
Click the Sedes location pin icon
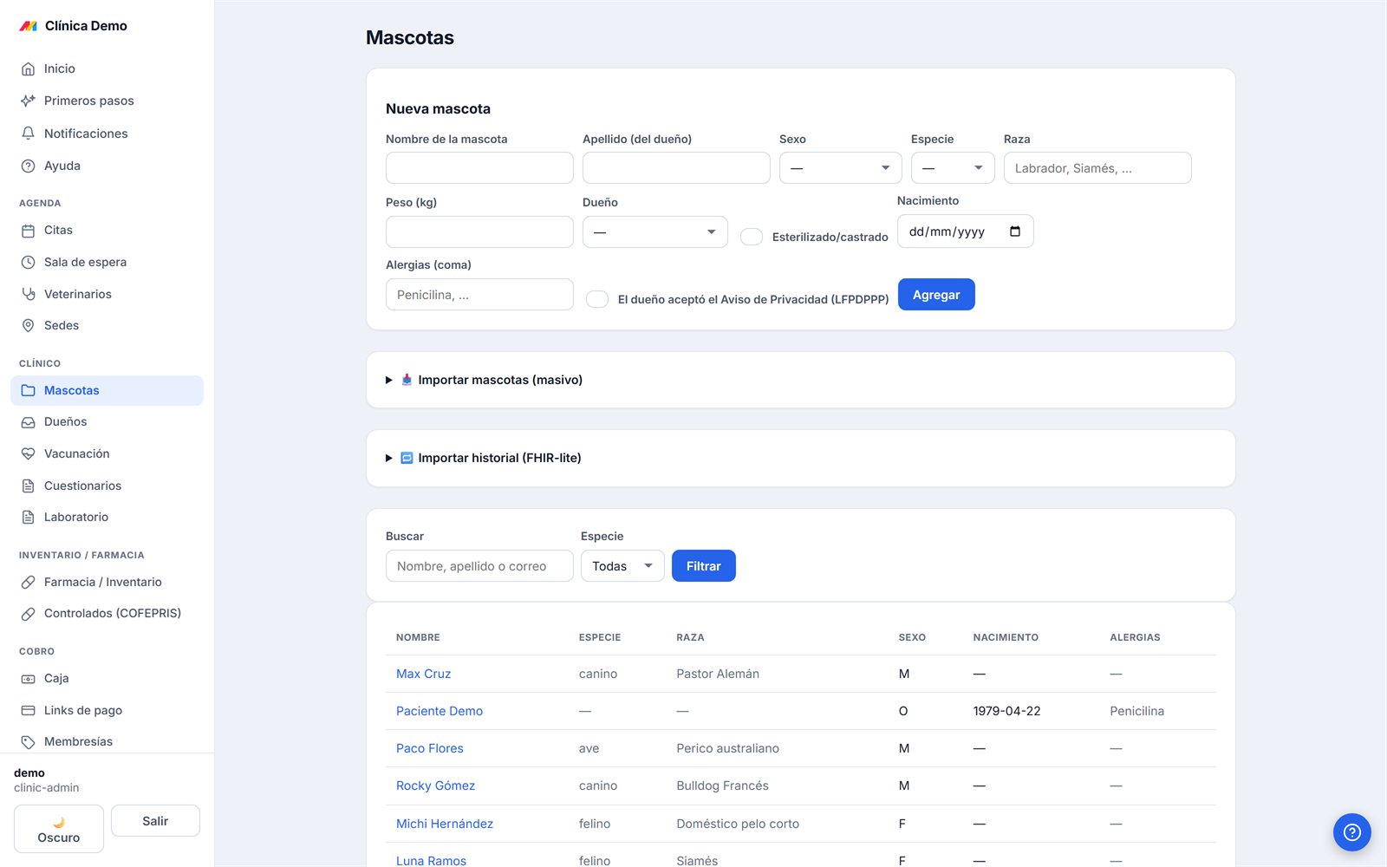click(x=28, y=325)
